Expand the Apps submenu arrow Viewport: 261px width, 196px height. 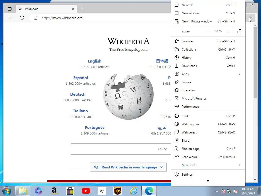pyautogui.click(x=240, y=74)
